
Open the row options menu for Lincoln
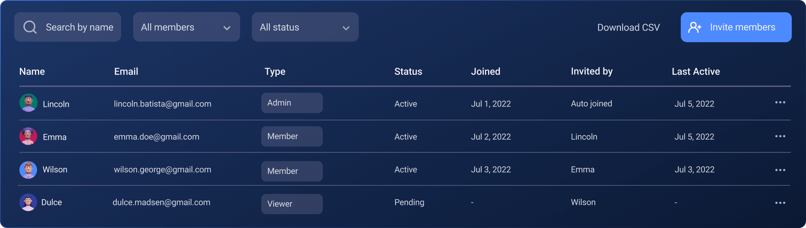(780, 103)
